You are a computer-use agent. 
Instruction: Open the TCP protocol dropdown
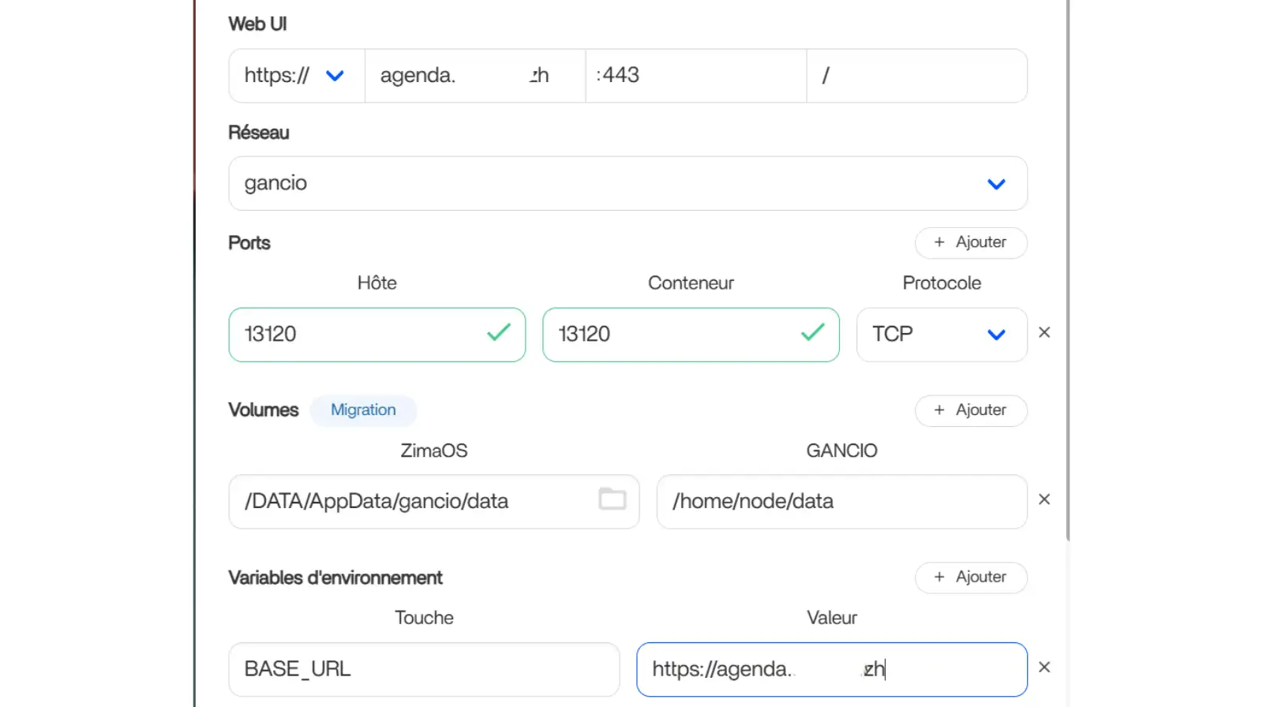941,335
